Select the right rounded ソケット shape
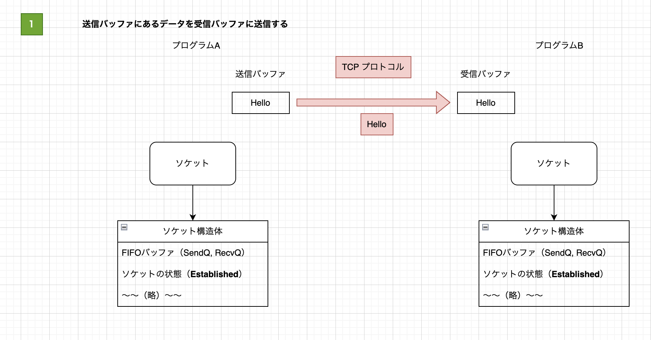 [x=554, y=163]
